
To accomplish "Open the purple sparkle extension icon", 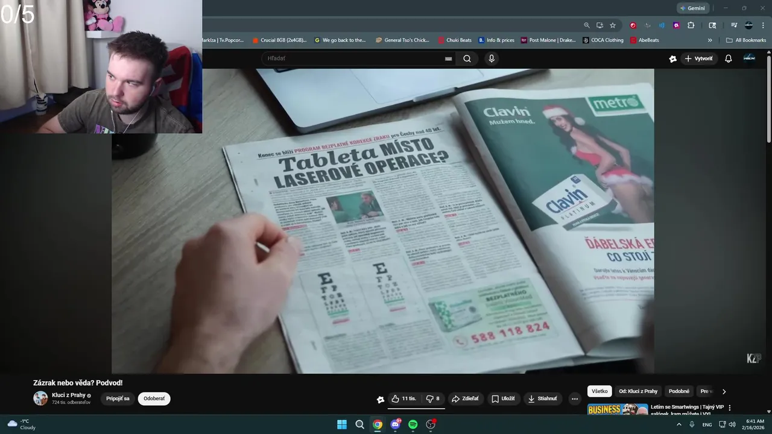I will pos(676,25).
